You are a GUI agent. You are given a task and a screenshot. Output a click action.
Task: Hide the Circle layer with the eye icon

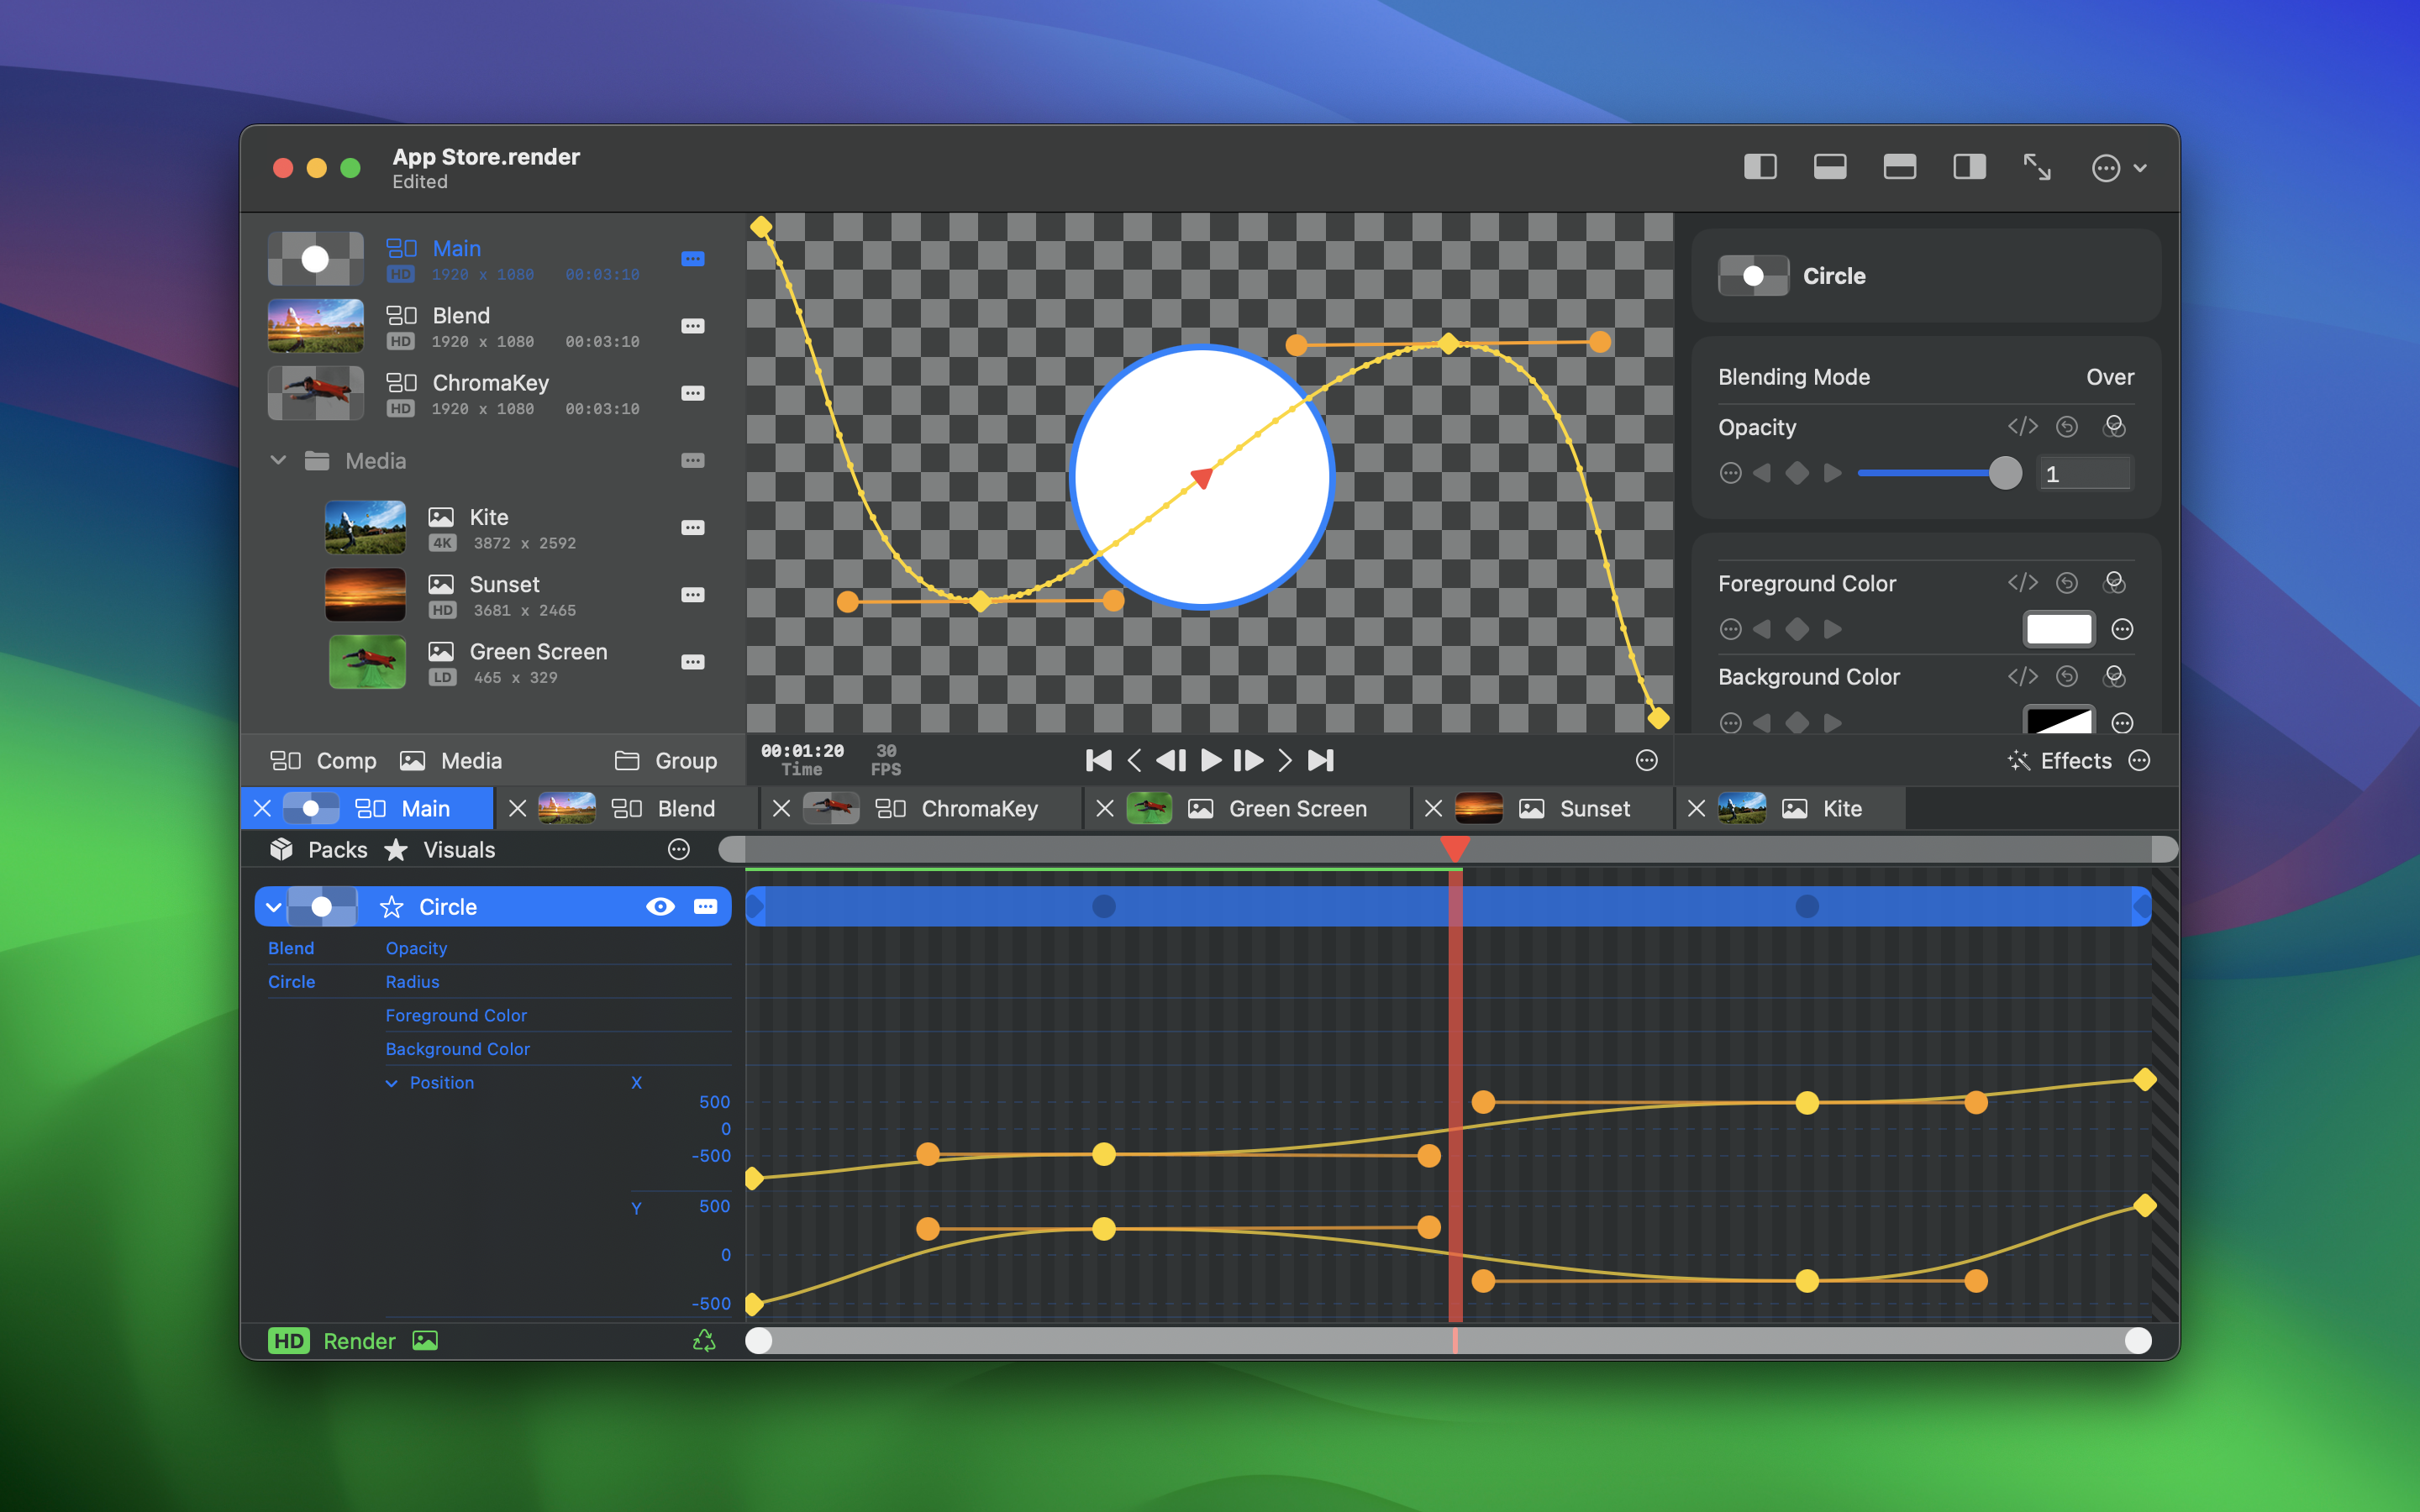(x=660, y=907)
